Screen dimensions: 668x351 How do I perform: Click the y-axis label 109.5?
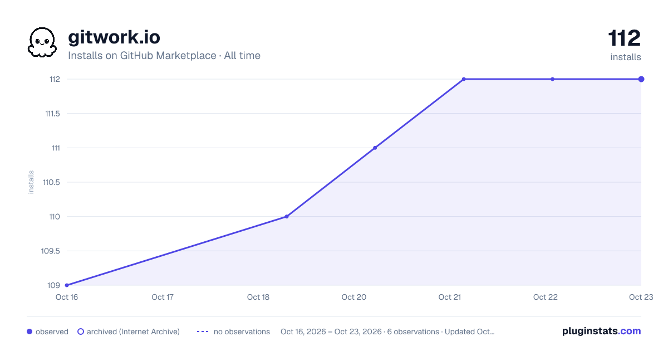pyautogui.click(x=51, y=251)
